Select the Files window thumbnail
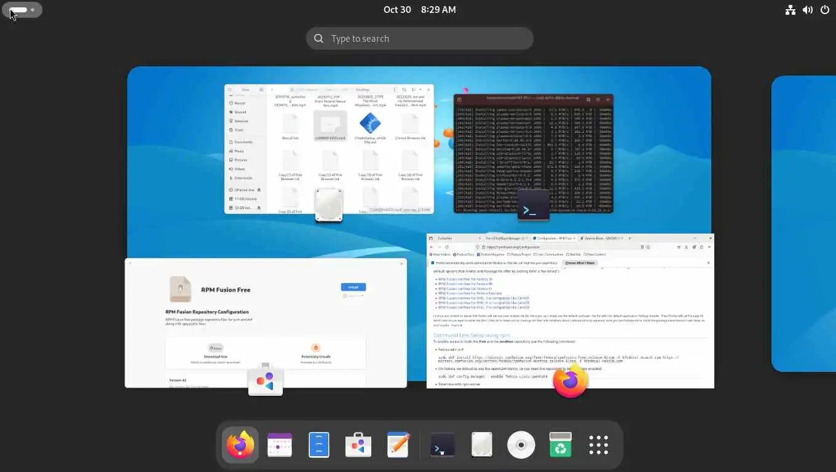This screenshot has width=836, height=472. [x=329, y=149]
